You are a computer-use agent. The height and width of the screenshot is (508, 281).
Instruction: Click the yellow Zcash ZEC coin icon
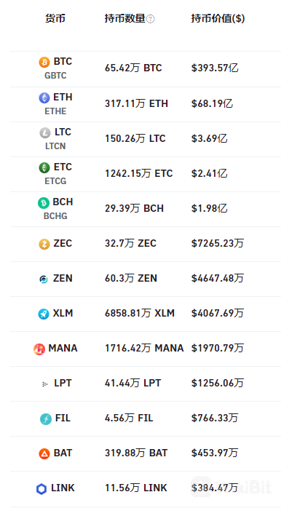coord(44,244)
